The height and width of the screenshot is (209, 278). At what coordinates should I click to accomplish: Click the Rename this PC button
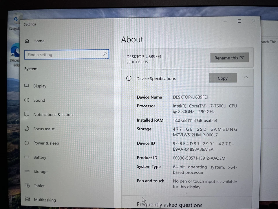click(x=229, y=58)
